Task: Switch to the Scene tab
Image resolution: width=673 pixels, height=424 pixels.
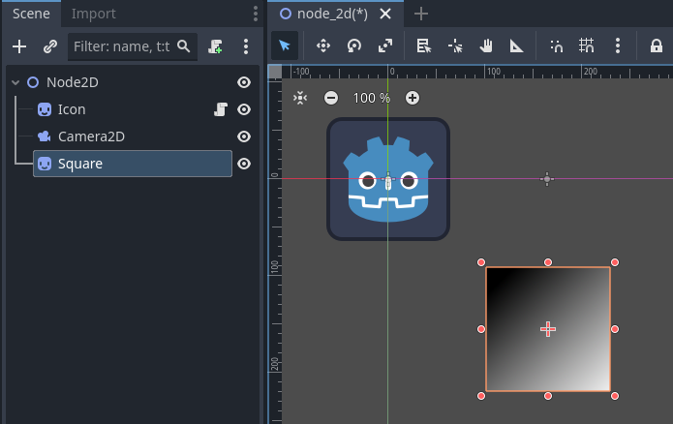Action: click(31, 14)
